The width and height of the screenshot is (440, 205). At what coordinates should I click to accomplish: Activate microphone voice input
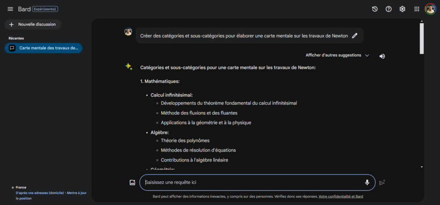[367, 182]
